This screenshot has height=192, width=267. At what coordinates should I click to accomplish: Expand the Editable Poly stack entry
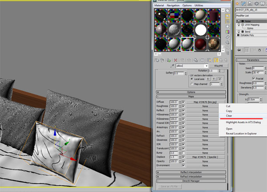point(239,35)
